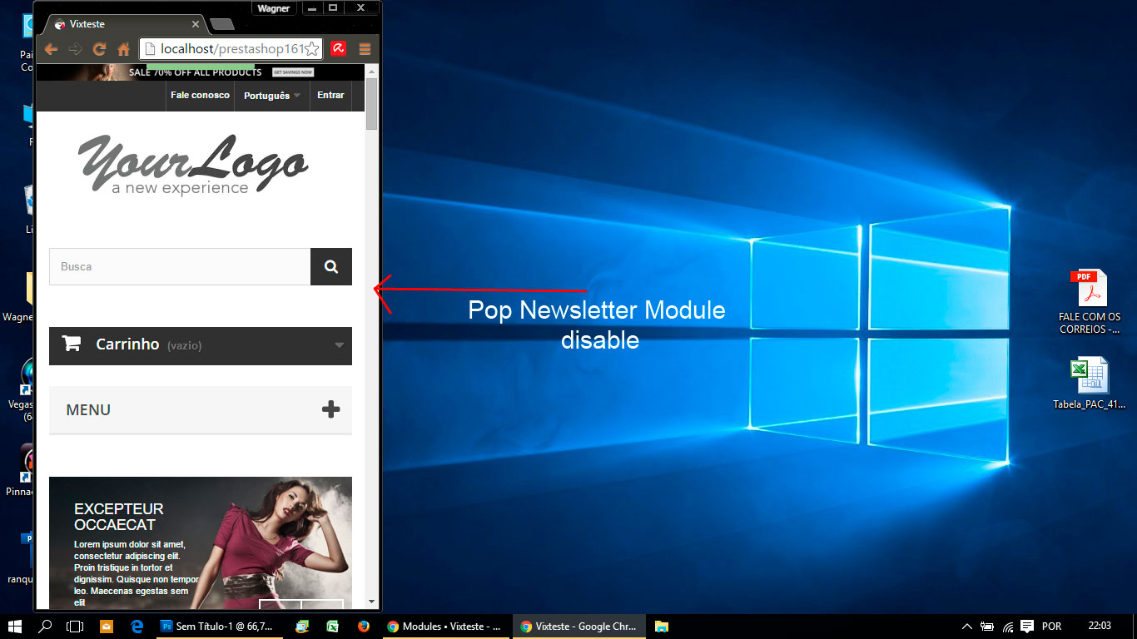Open a new tab in Chrome
This screenshot has width=1137, height=639.
(221, 24)
